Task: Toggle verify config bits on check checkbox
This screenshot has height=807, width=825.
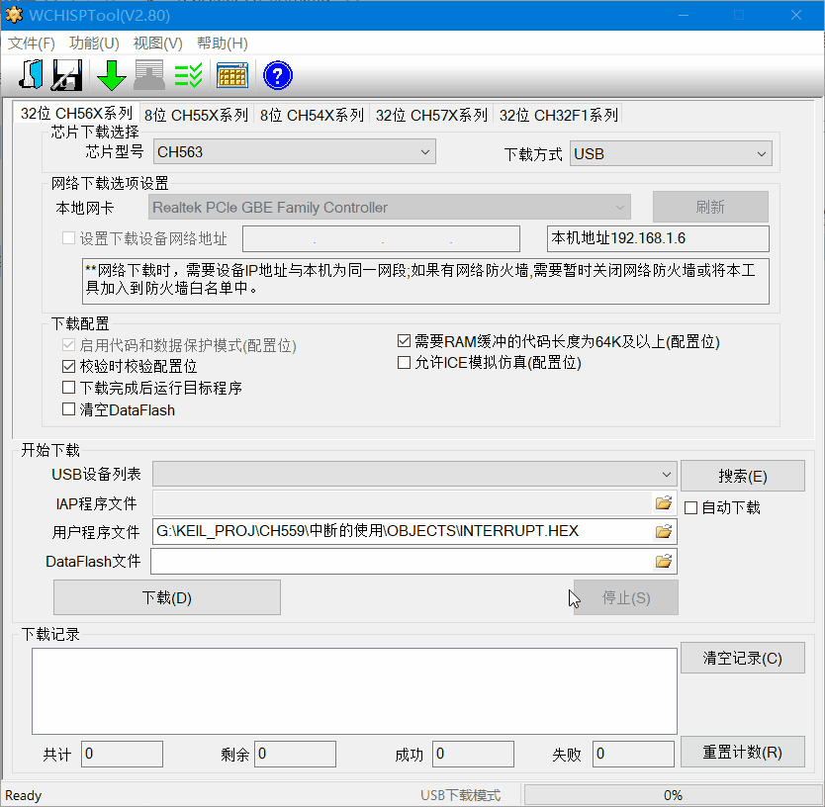Action: click(x=68, y=366)
